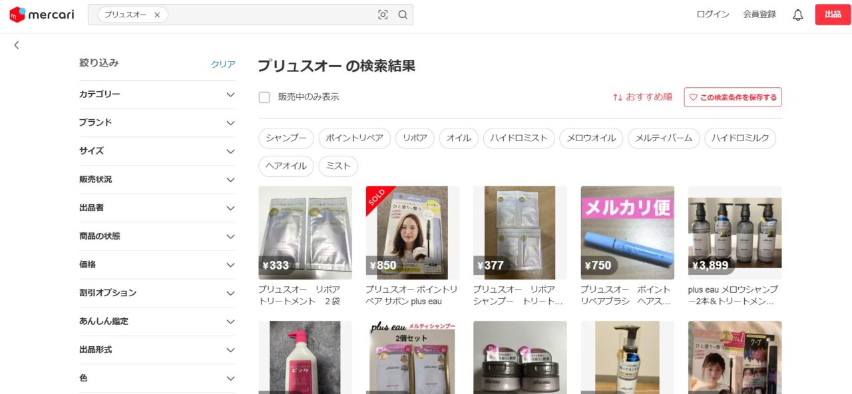852x394 pixels.
Task: Open the two purple balm jars thumbnail
Action: (x=520, y=357)
